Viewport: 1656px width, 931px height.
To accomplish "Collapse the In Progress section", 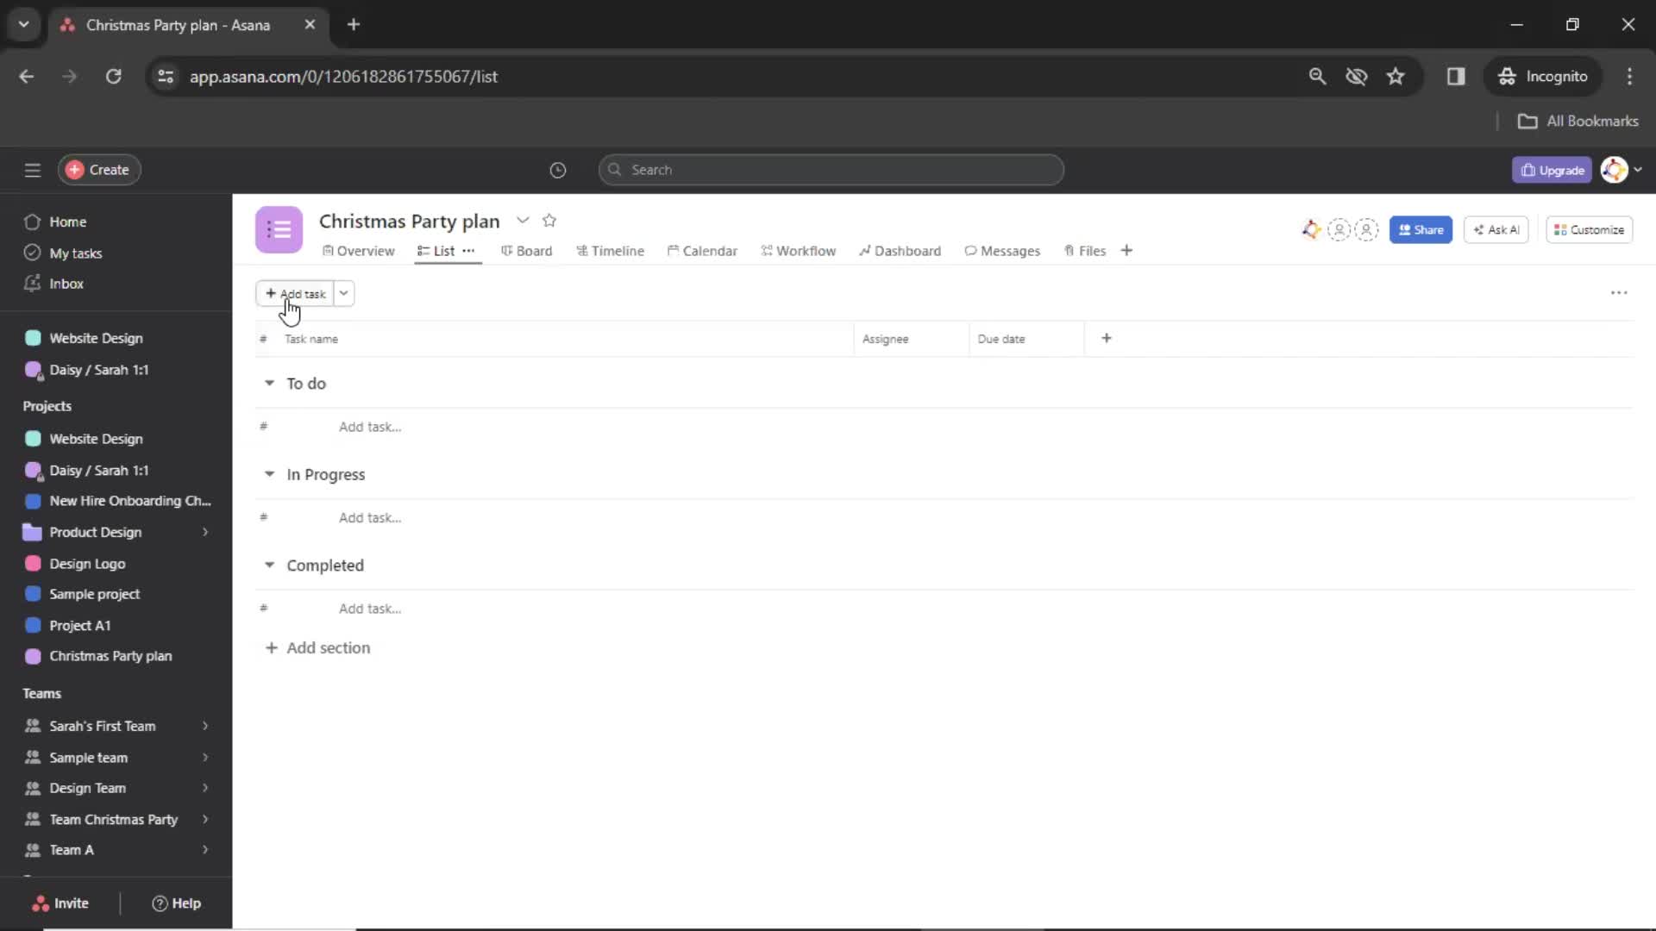I will [x=270, y=474].
